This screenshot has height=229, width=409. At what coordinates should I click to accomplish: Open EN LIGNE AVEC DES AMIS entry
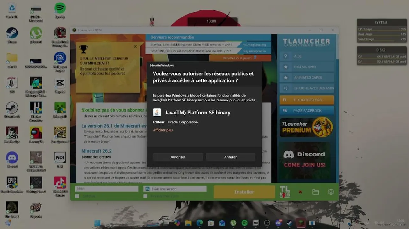pos(307,88)
